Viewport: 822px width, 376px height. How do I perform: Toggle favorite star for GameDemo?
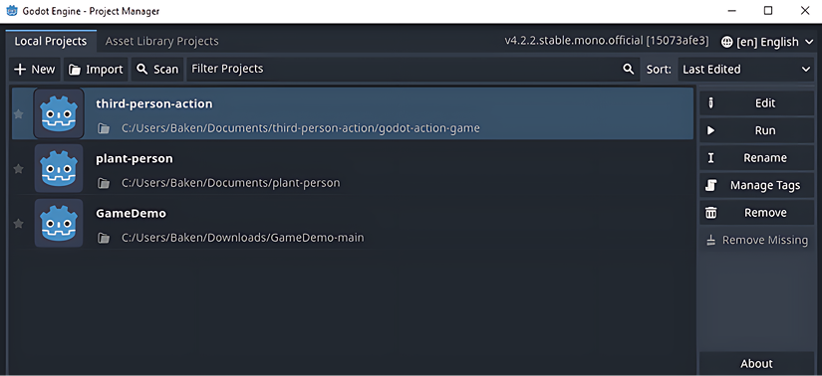(18, 224)
